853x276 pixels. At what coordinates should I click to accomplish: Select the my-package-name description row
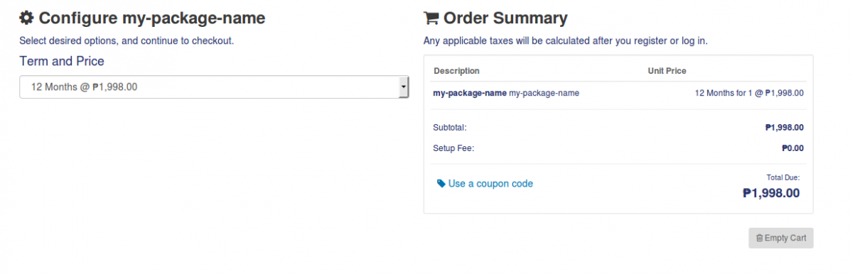click(x=618, y=93)
